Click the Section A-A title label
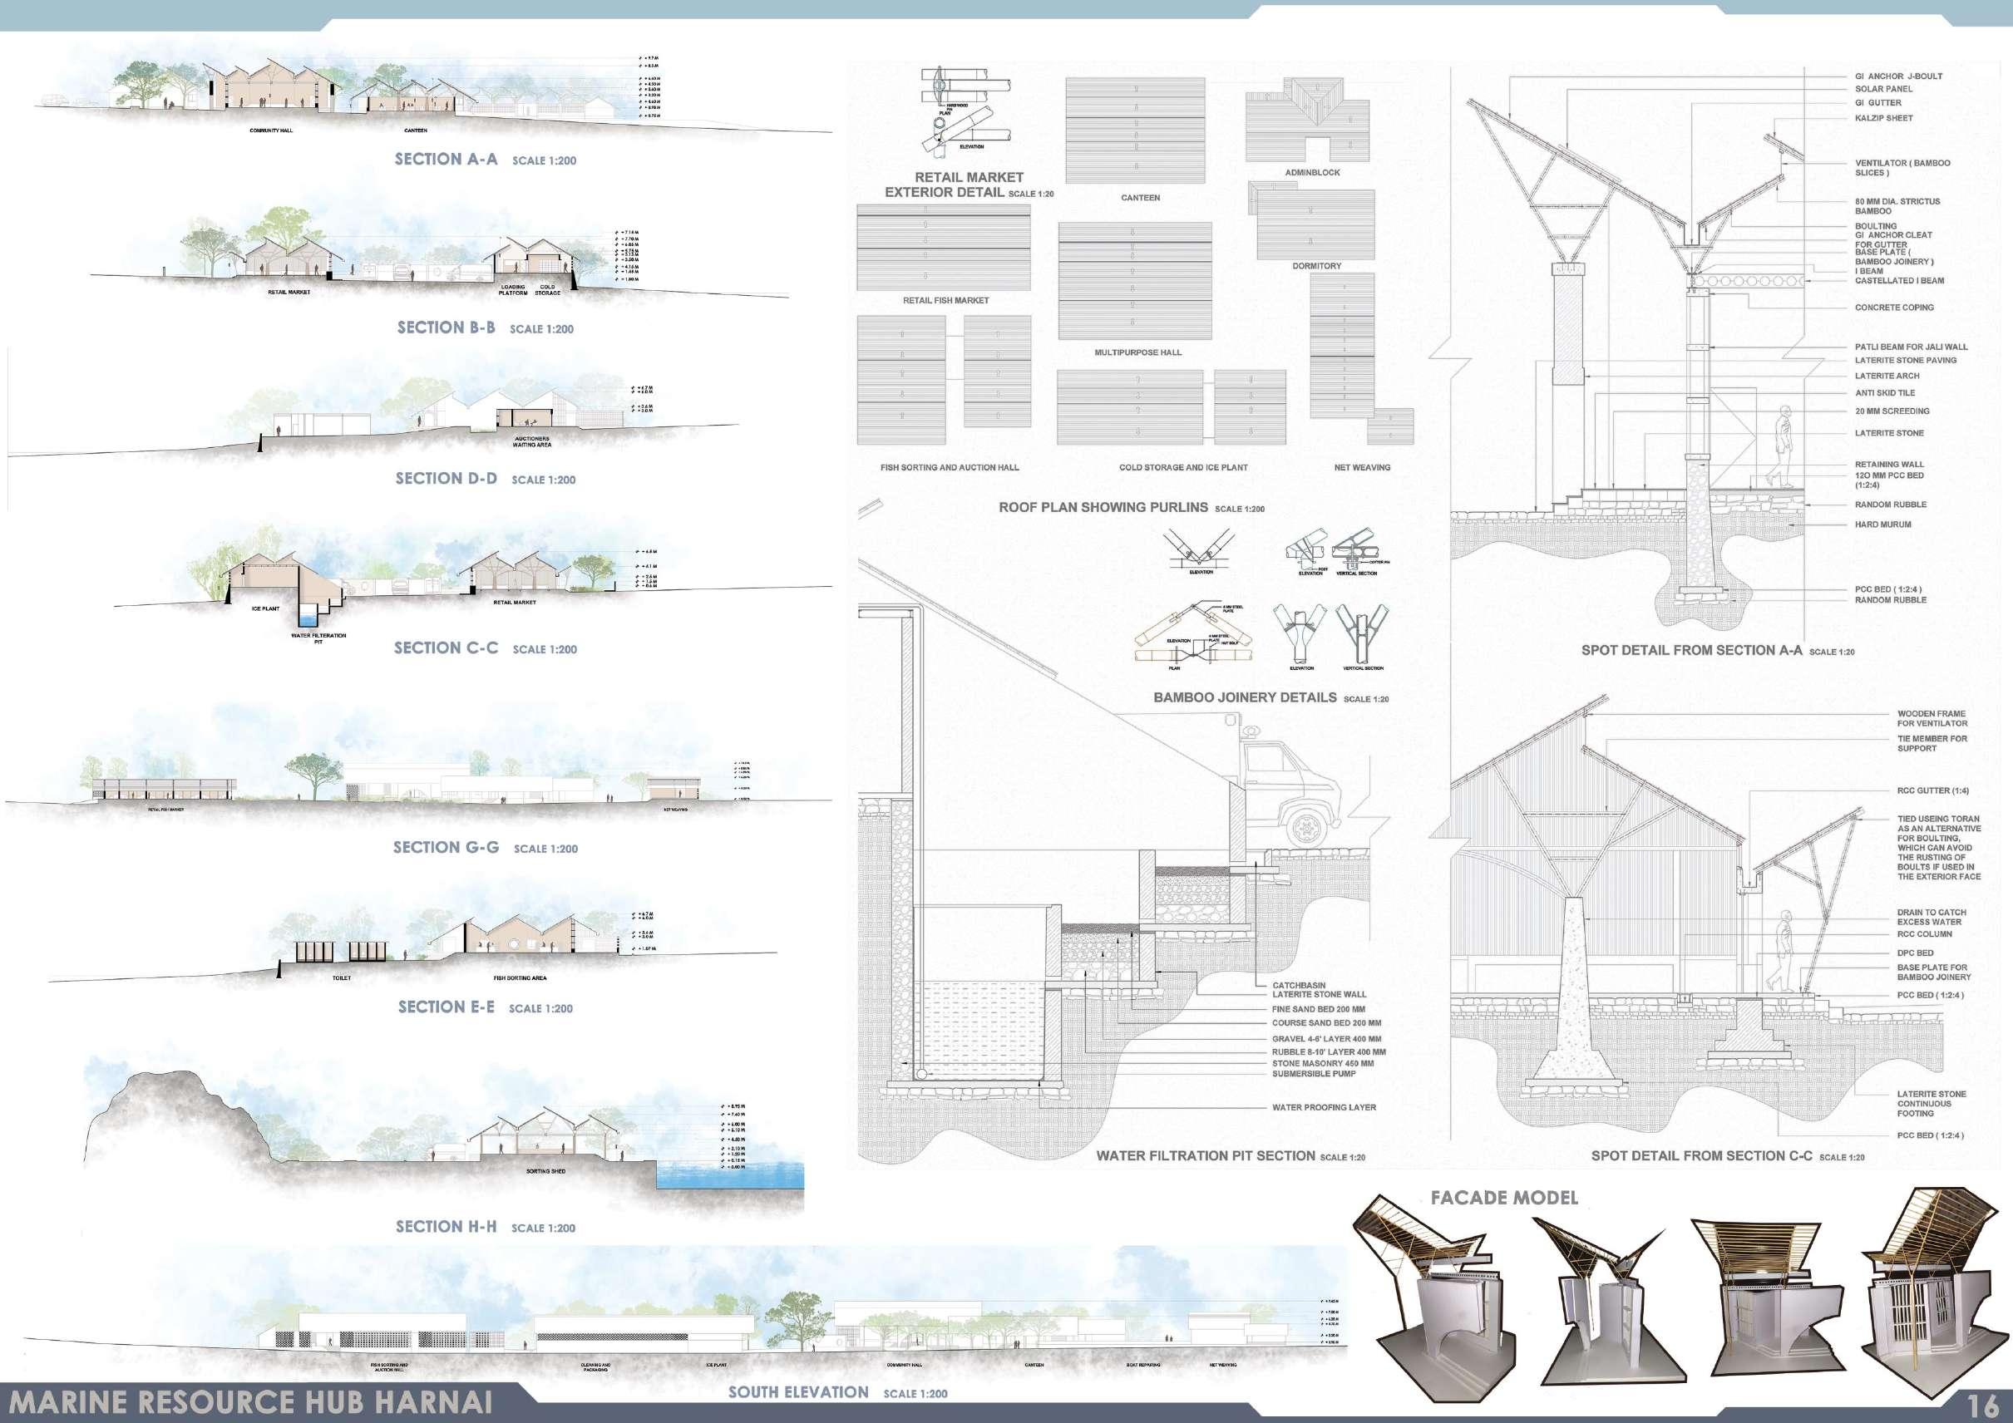This screenshot has height=1423, width=2013. (x=447, y=160)
